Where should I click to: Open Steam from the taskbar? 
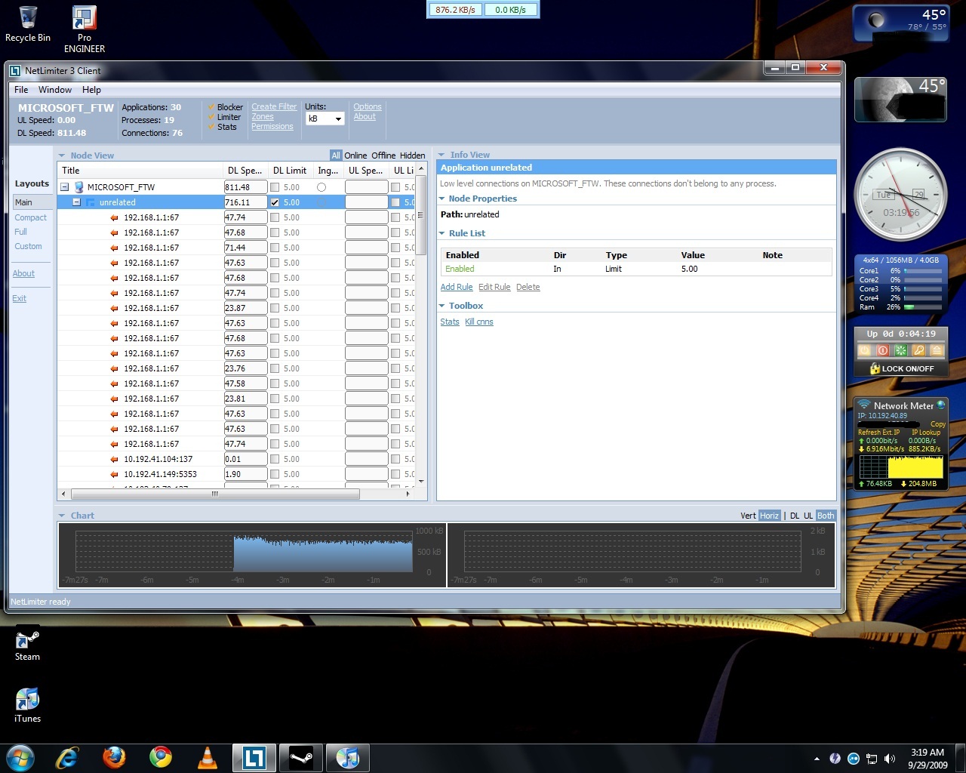pyautogui.click(x=301, y=757)
